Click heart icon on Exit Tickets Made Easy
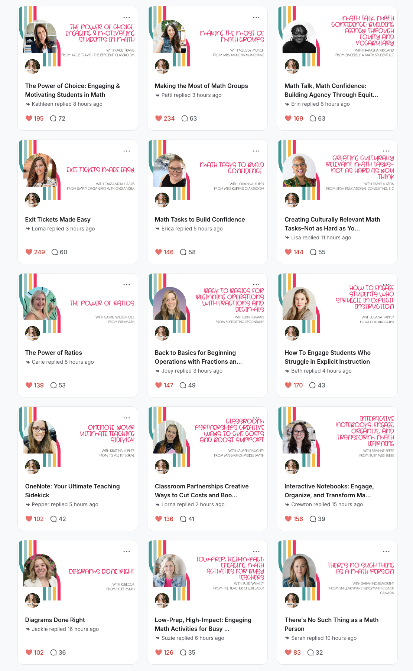 29,252
